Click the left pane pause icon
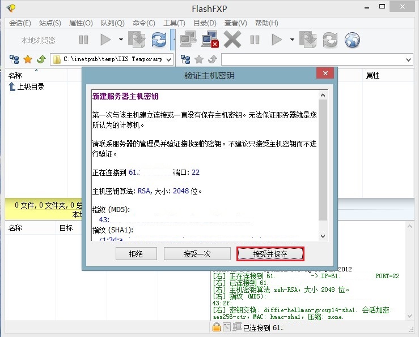This screenshot has width=419, height=337. (83, 40)
